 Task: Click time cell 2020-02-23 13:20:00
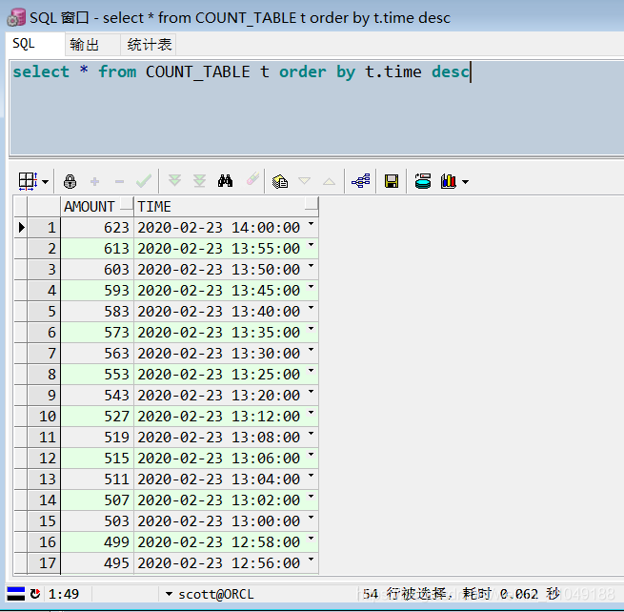(226, 395)
